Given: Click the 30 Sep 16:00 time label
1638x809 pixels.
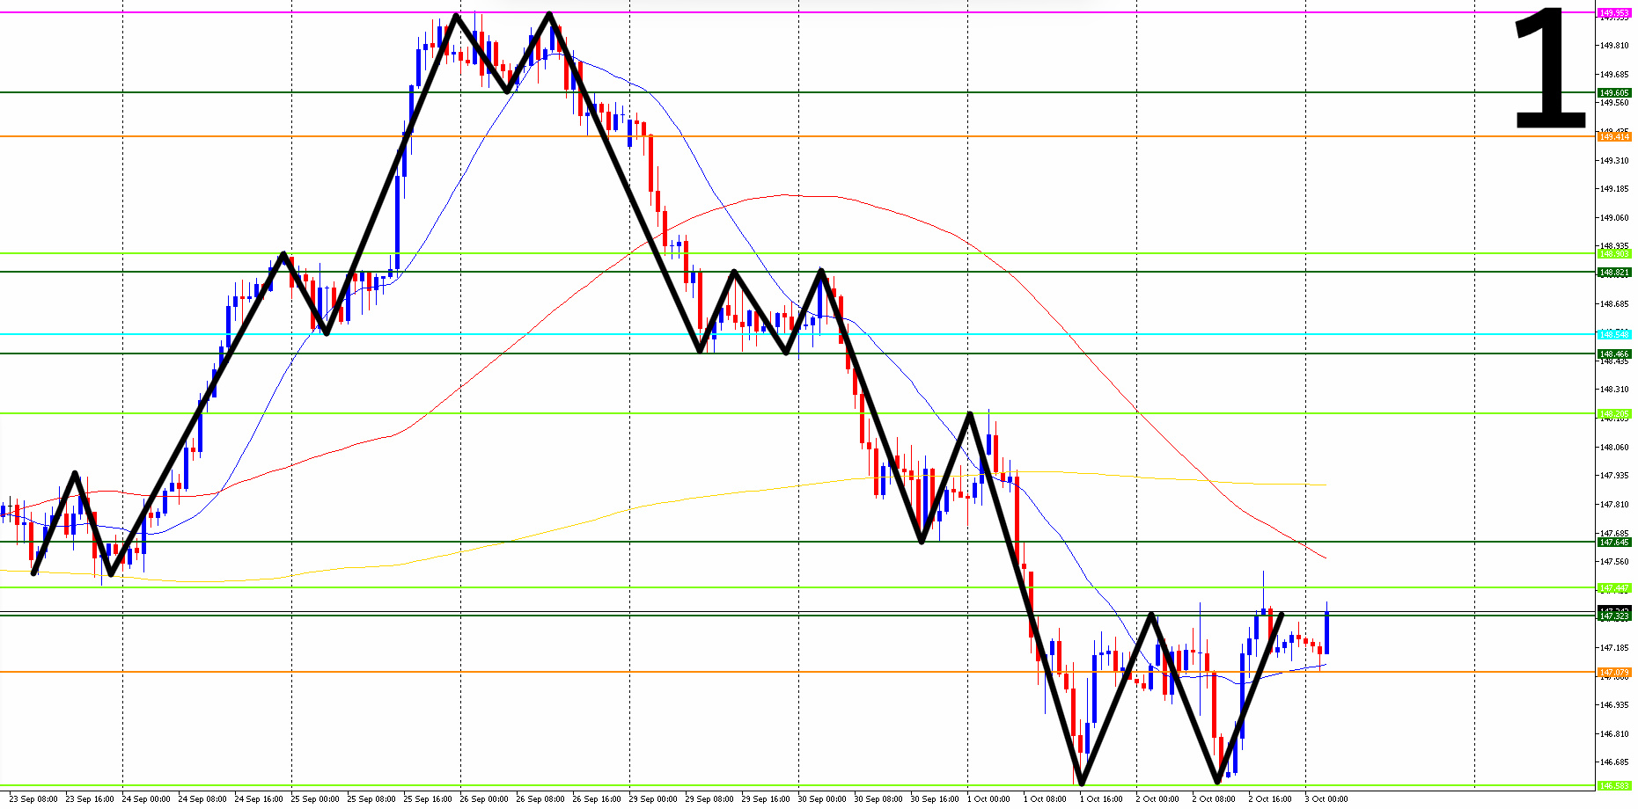Looking at the screenshot, I should (x=935, y=799).
